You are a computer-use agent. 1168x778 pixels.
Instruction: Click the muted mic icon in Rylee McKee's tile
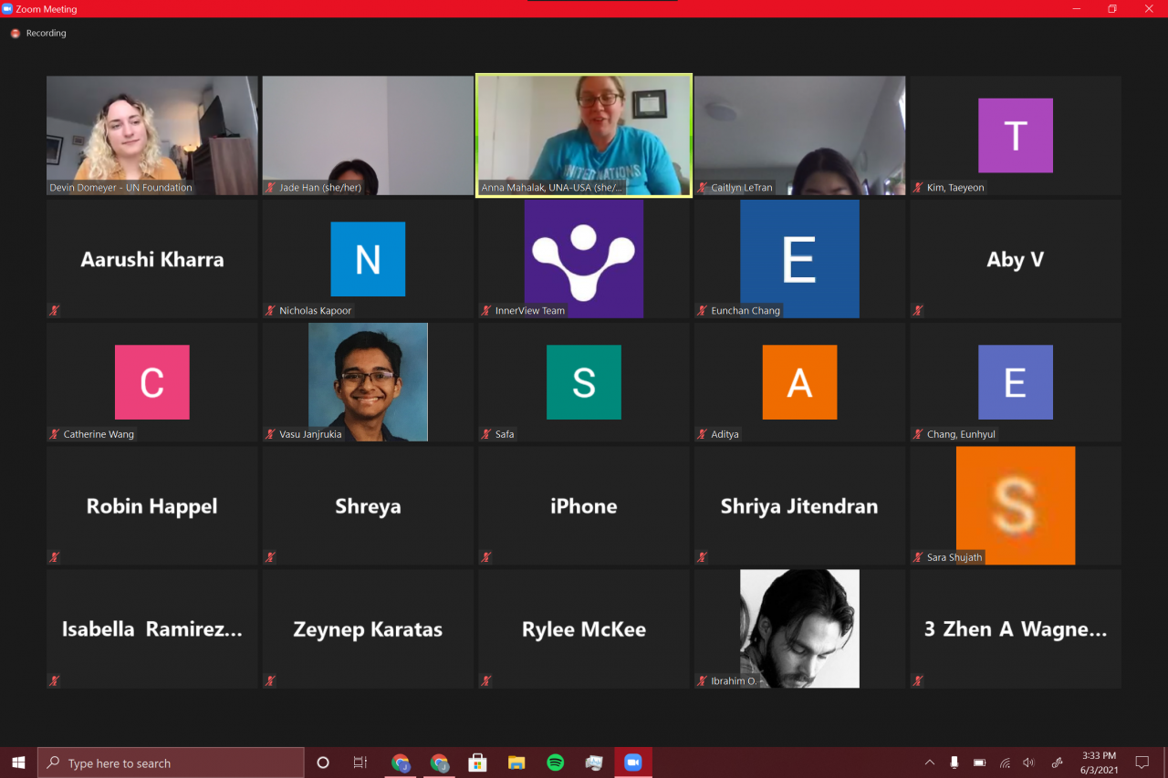[x=486, y=680]
